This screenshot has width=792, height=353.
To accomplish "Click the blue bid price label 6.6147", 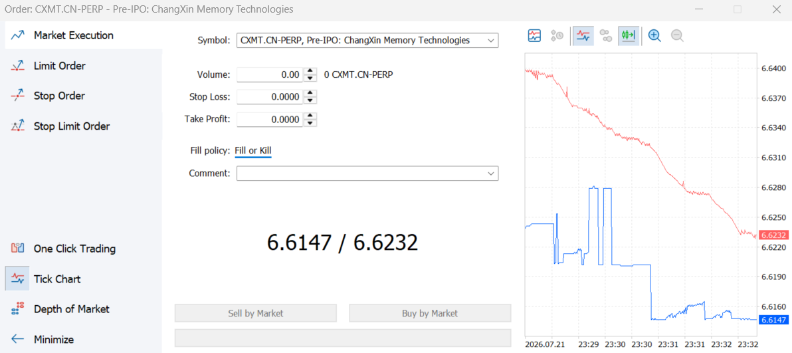I will tap(773, 320).
